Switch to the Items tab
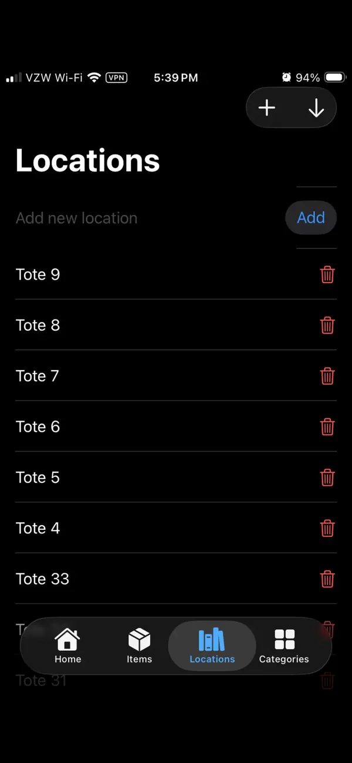This screenshot has width=352, height=763. (x=139, y=646)
